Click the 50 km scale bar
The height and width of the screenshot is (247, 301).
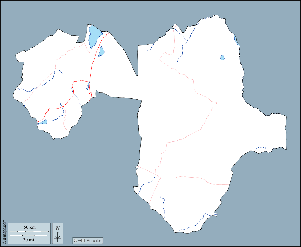[29, 231]
